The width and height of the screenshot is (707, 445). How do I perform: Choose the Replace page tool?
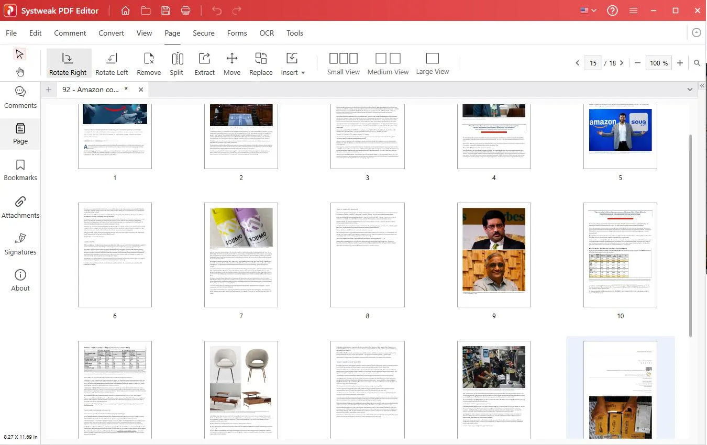(x=261, y=64)
